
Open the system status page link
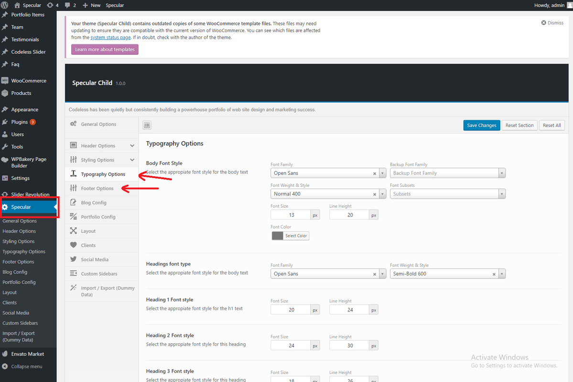point(110,37)
